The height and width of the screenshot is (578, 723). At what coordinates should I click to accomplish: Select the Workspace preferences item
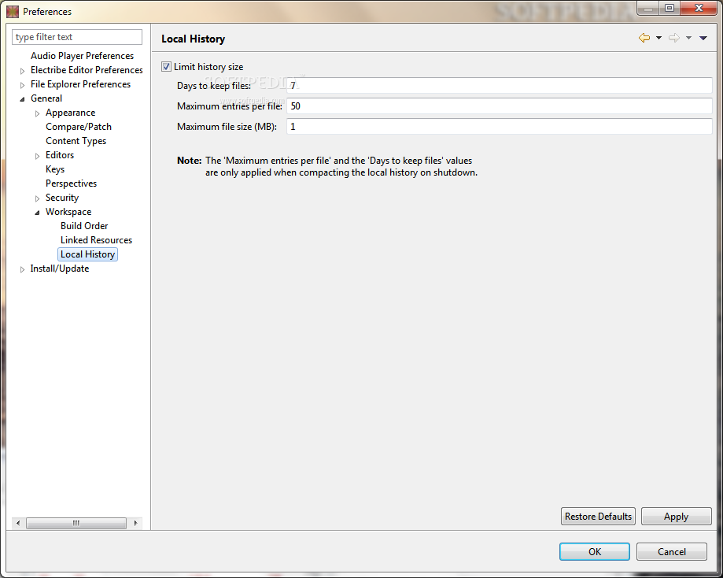68,212
